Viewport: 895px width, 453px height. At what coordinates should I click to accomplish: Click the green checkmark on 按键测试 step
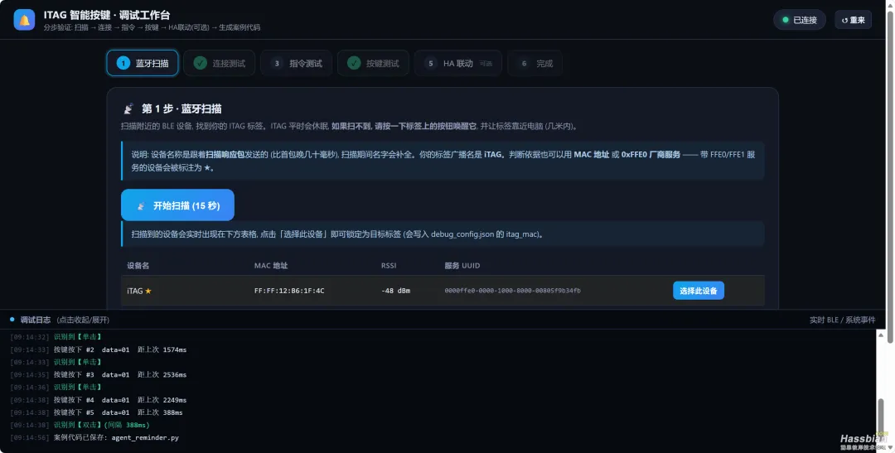click(x=354, y=63)
